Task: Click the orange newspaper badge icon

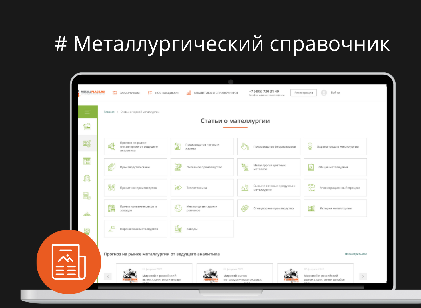Action: 69,262
